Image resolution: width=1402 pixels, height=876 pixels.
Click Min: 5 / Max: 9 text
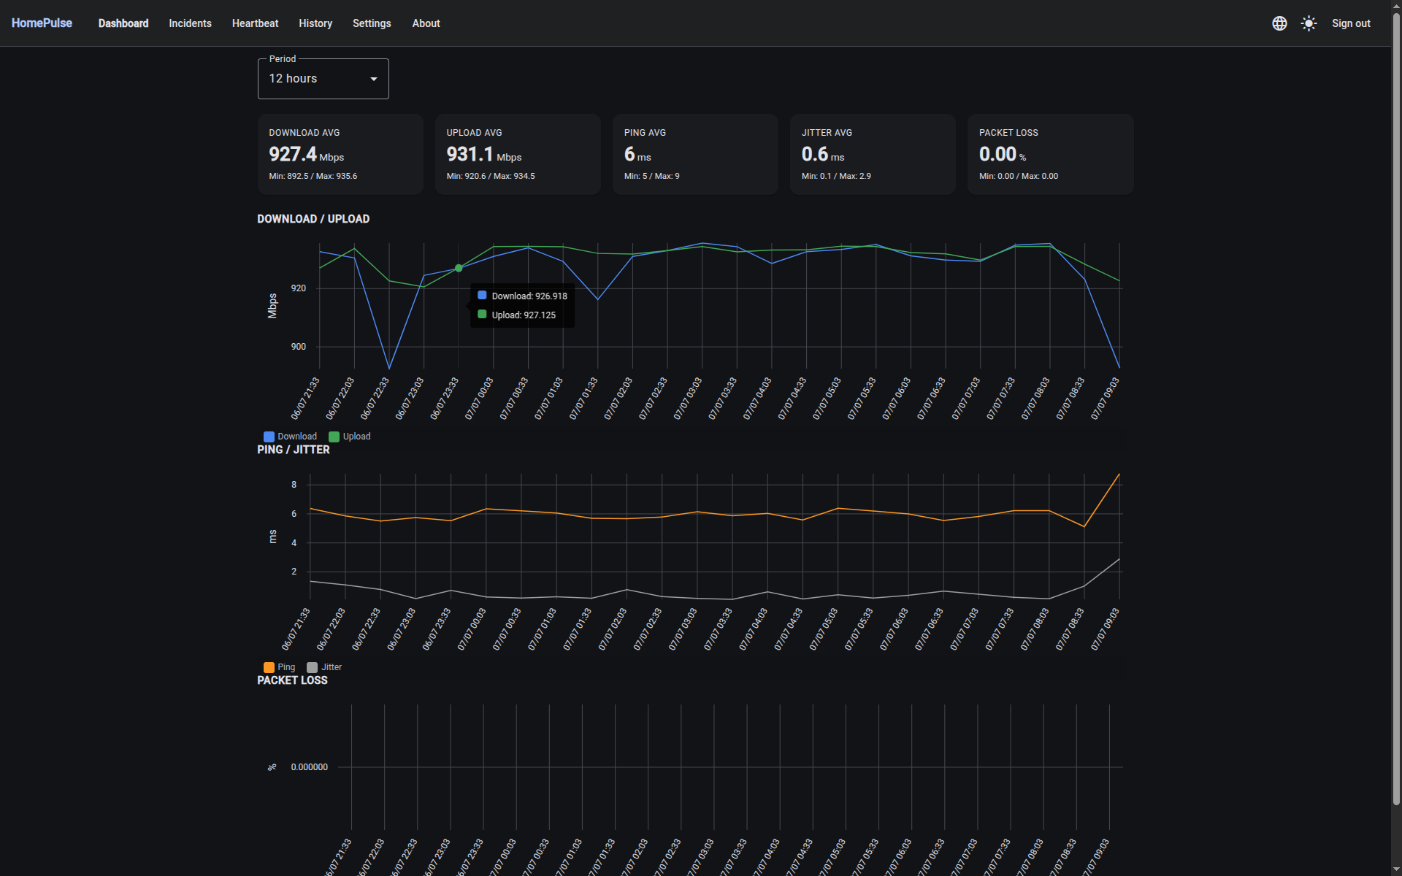click(651, 176)
